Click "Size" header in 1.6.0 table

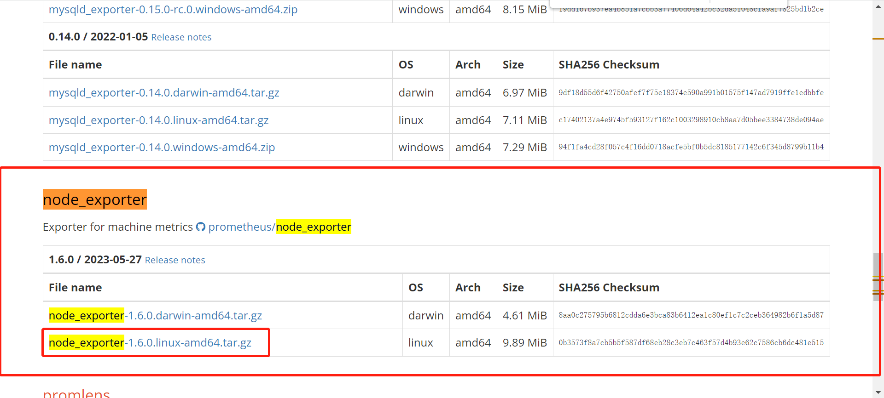coord(513,288)
